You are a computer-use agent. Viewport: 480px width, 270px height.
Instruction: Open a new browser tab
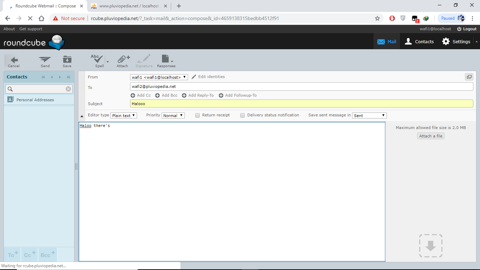click(x=179, y=6)
